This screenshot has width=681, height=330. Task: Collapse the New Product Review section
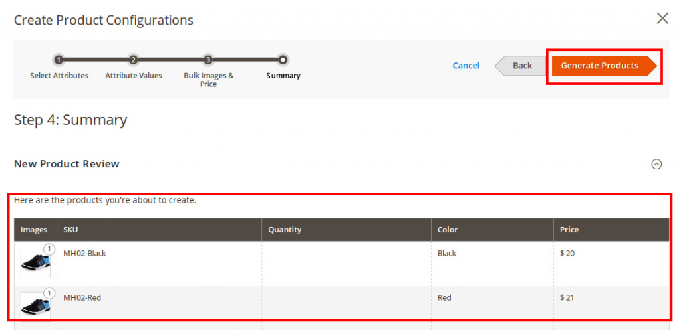656,165
